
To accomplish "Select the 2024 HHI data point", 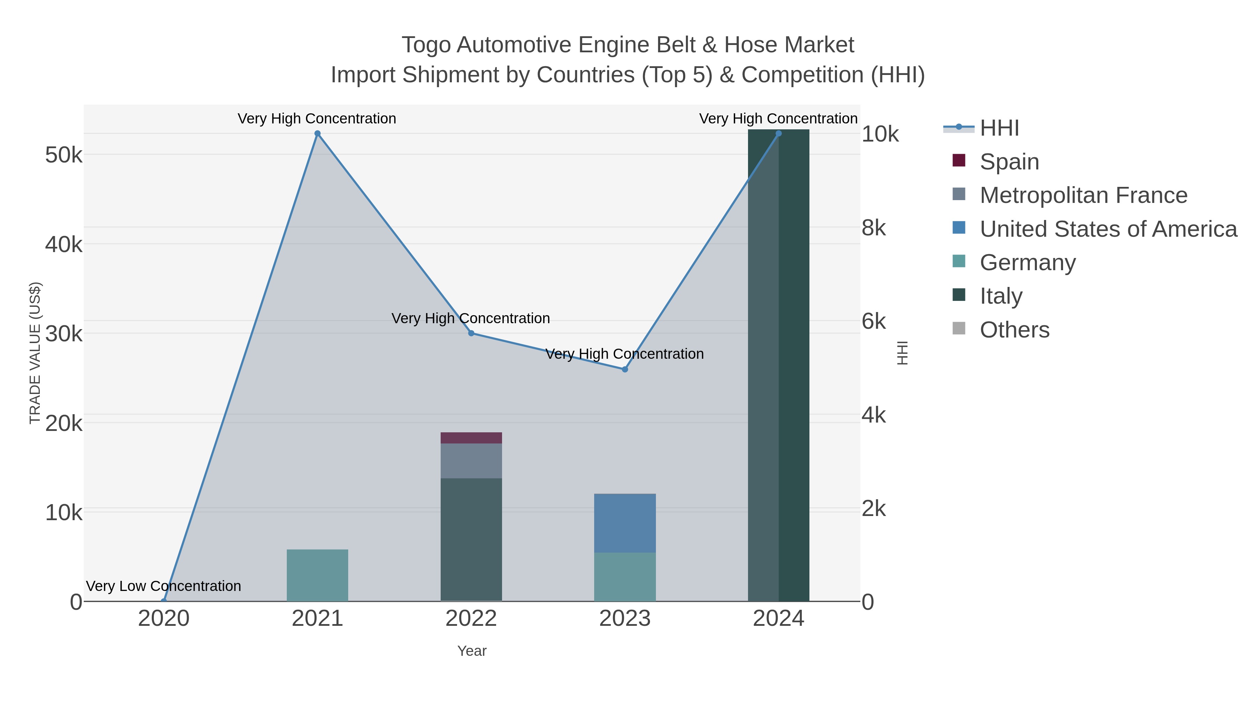I will pyautogui.click(x=779, y=134).
